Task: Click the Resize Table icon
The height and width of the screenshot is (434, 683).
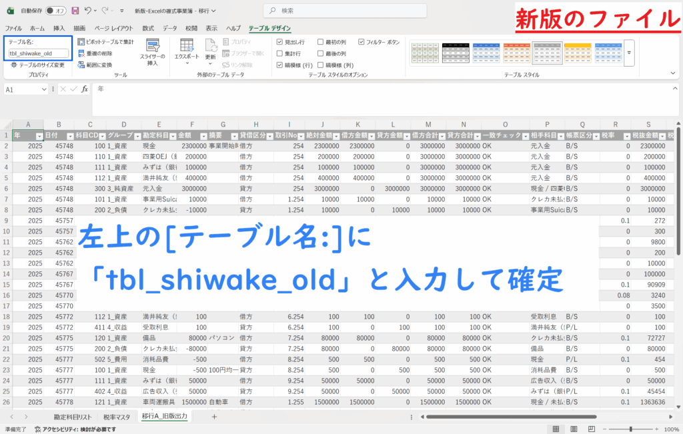Action: click(14, 65)
